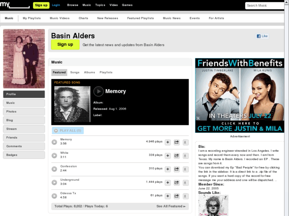Screen dimensions: 289x216
Task: Play the featured song Memory
Action: tap(99, 92)
